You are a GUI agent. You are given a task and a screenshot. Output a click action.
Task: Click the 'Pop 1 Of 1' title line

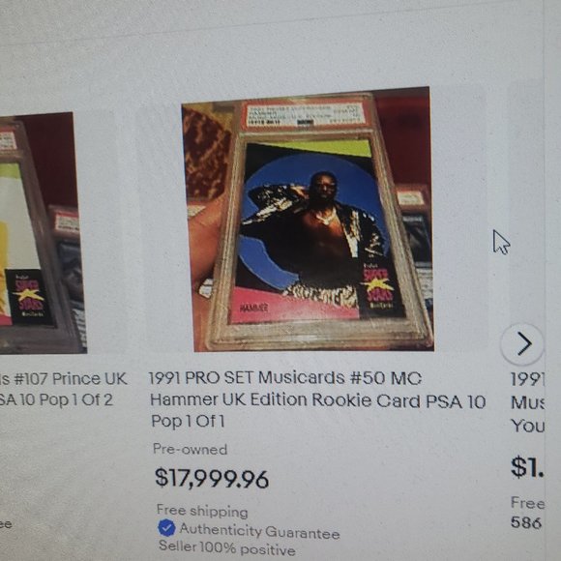(188, 421)
